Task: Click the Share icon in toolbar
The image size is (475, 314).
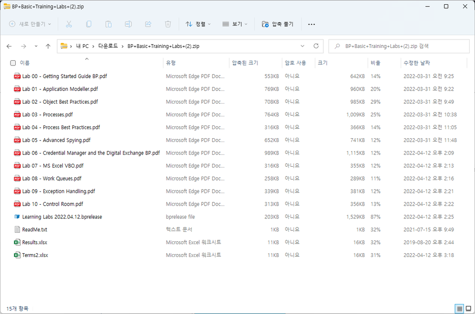Action: (148, 24)
